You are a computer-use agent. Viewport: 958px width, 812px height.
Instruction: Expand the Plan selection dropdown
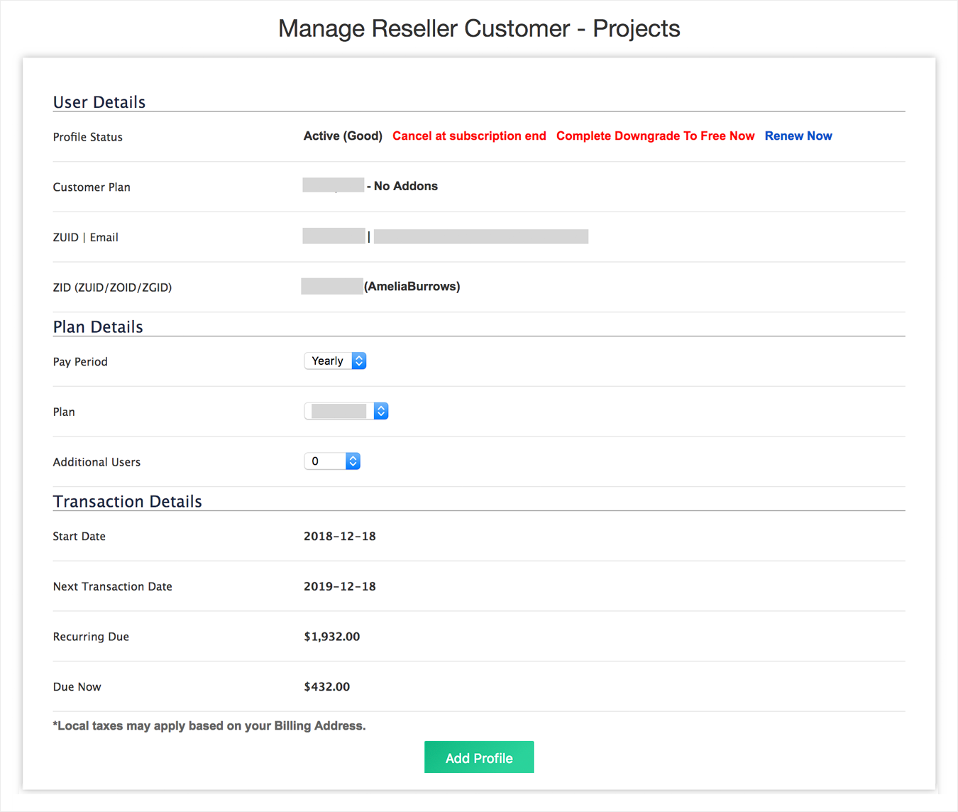click(346, 412)
